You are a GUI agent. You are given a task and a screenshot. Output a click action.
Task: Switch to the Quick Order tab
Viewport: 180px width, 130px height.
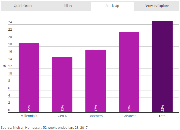(x=23, y=6)
